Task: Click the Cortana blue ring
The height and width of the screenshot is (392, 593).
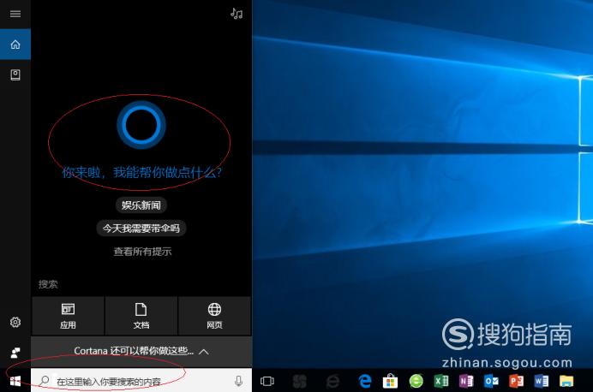Action: (x=141, y=125)
